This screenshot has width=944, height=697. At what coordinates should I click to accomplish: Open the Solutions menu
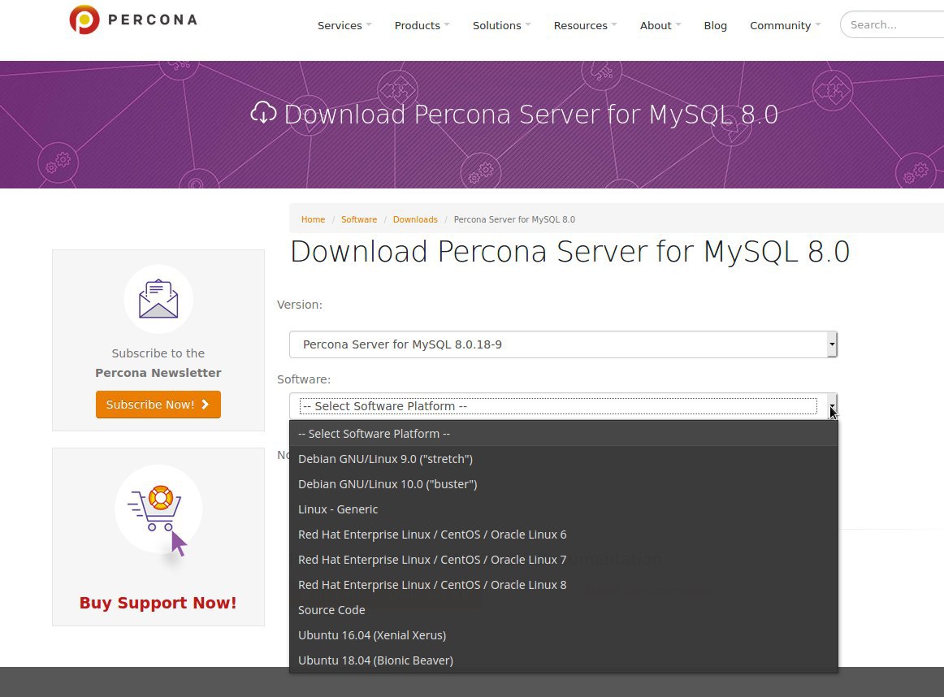pyautogui.click(x=501, y=25)
